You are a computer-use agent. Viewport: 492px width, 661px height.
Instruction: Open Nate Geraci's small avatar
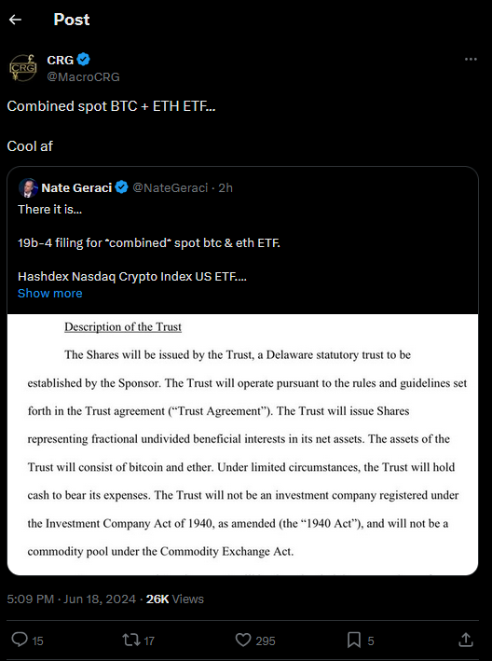28,187
